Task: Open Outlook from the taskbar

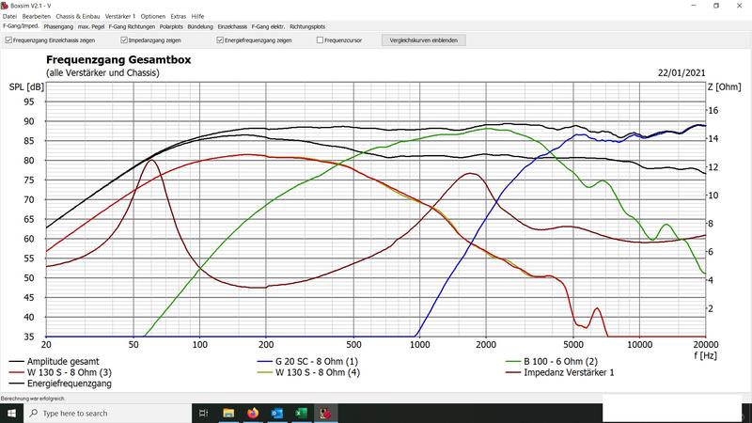Action: (x=277, y=413)
